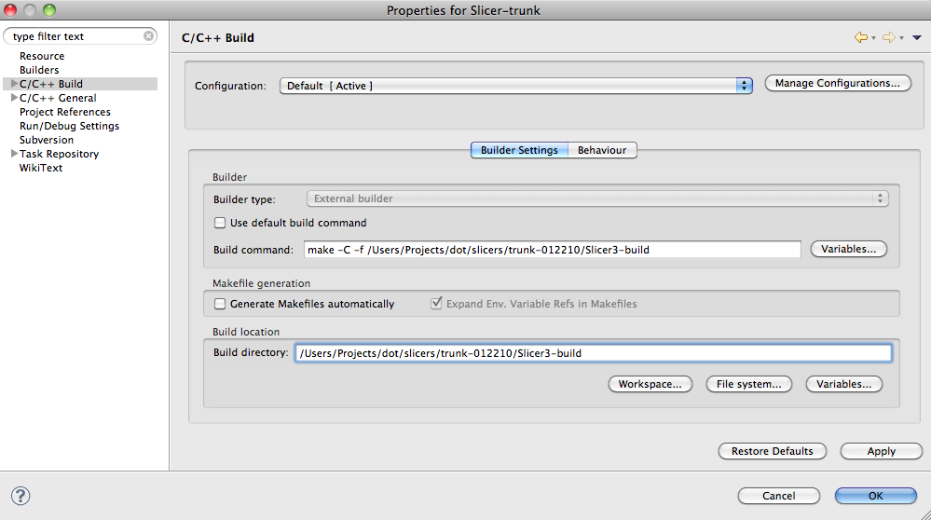Viewport: 931px width, 520px height.
Task: Select the Builder Settings tab
Action: pos(519,150)
